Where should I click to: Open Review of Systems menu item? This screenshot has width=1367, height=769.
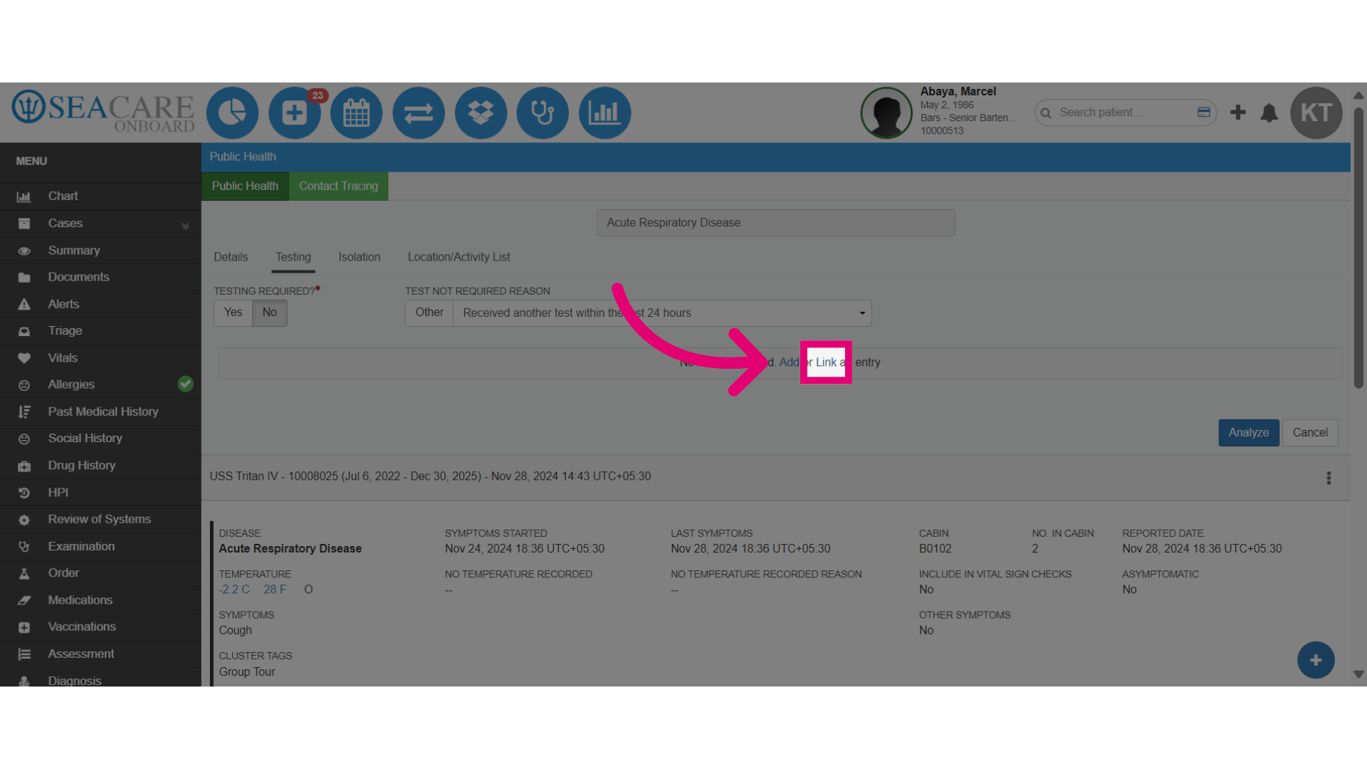[x=100, y=519]
